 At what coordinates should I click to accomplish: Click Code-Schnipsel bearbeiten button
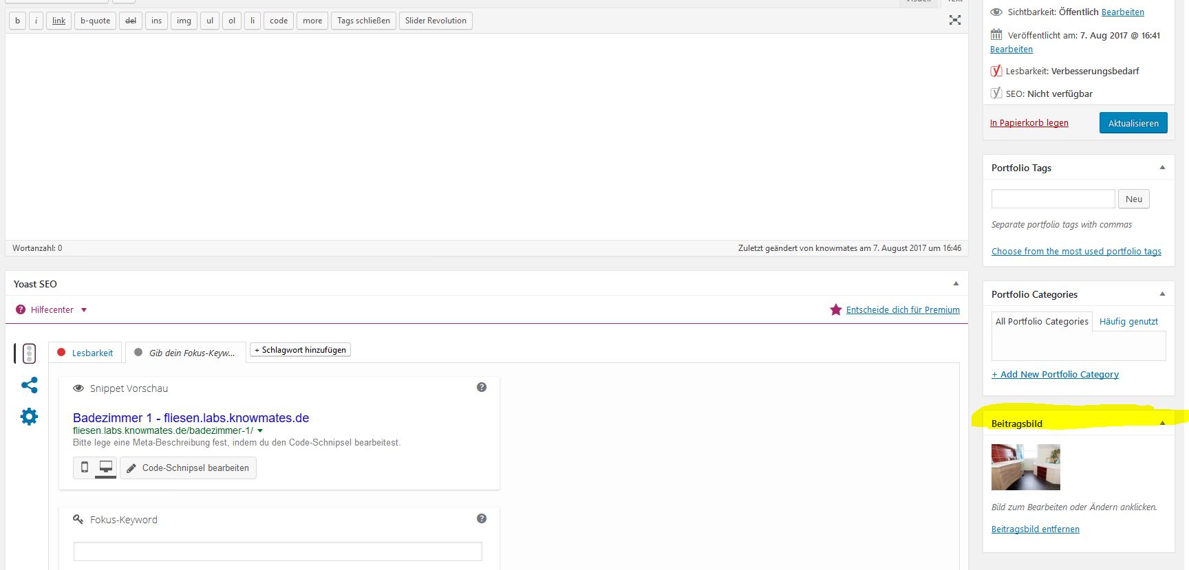point(188,468)
